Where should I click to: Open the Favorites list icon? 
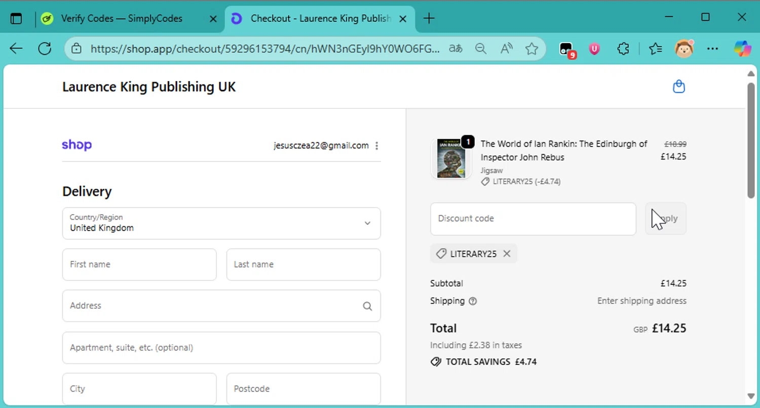pyautogui.click(x=656, y=49)
